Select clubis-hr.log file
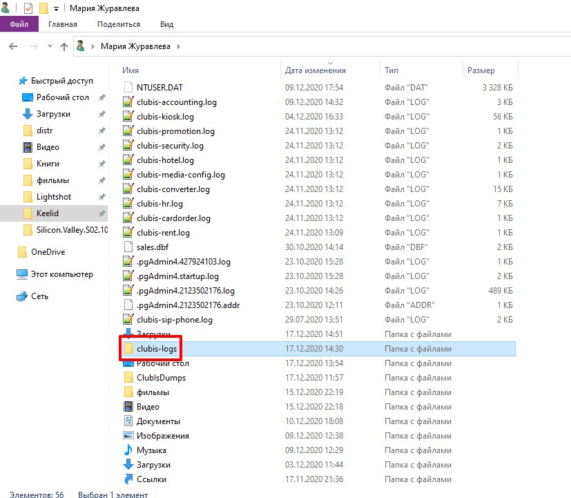Viewport: 571px width, 498px height. click(159, 204)
